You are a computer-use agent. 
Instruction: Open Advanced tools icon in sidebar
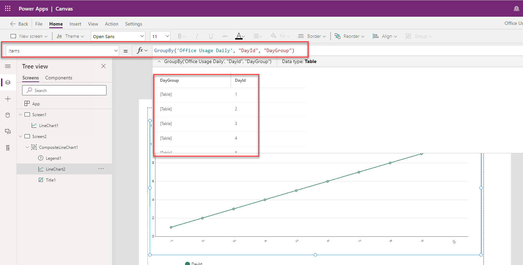pyautogui.click(x=8, y=148)
